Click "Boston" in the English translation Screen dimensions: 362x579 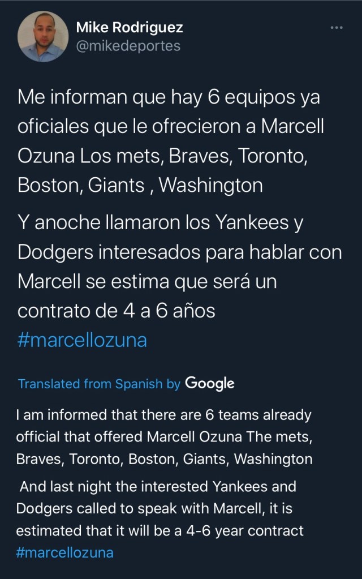153,459
